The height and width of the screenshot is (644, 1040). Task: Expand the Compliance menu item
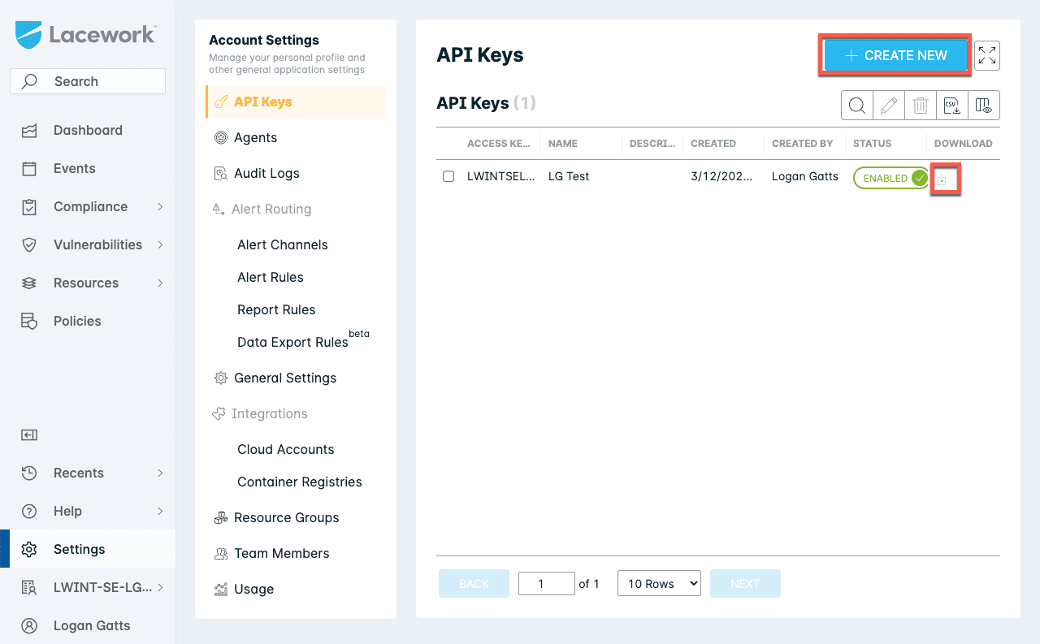tap(91, 206)
